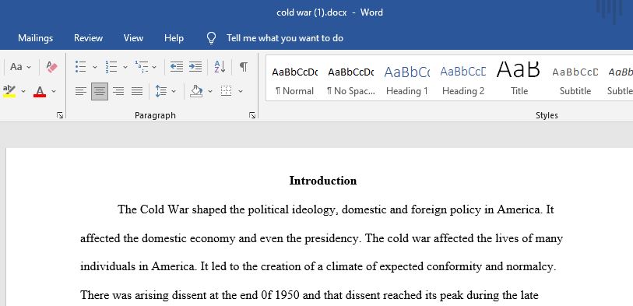Click the Introduction heading in document
Viewport: 633px width, 306px height.
click(323, 181)
